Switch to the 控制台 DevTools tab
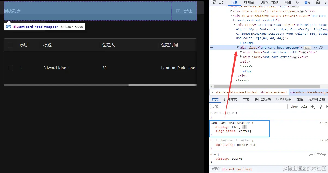 (249, 2)
